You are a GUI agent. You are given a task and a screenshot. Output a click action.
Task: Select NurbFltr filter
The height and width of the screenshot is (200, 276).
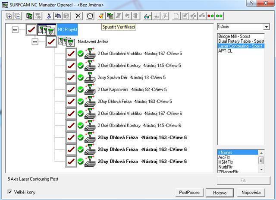[x=225, y=167]
